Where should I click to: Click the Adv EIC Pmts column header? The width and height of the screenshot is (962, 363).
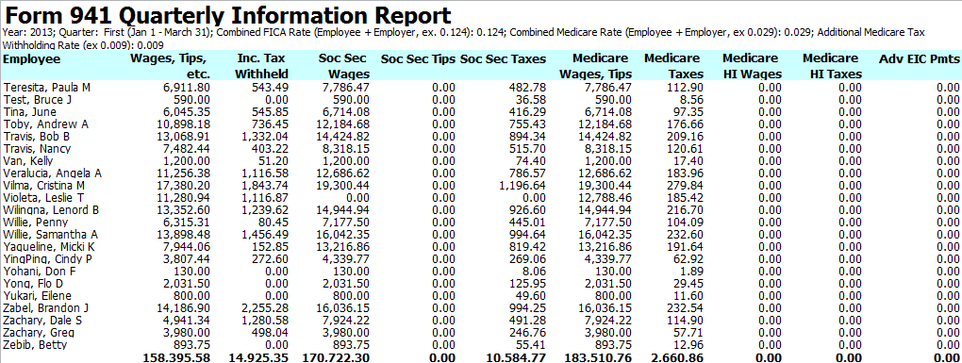919,59
